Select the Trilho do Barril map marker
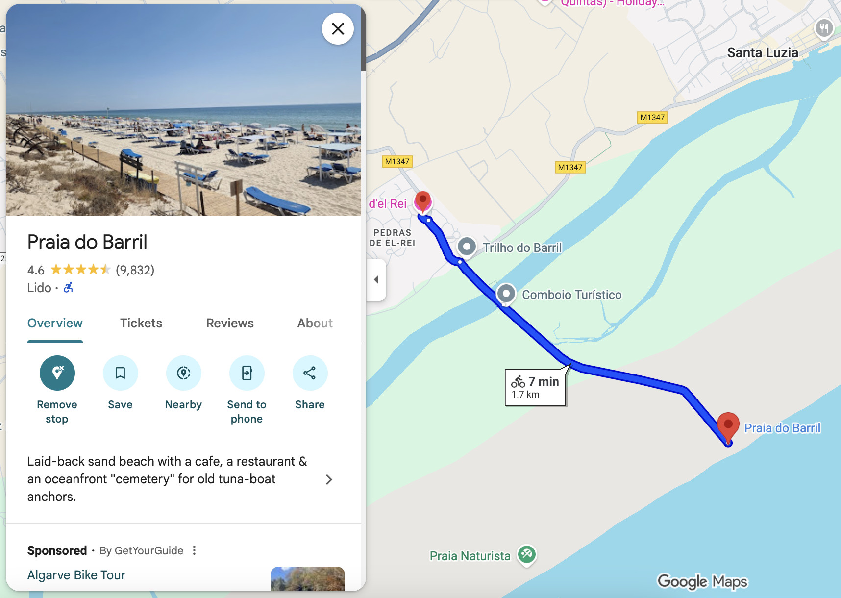Screen dimensions: 841x598 (467, 247)
